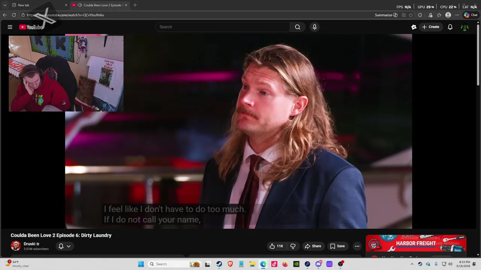Viewport: 481px width, 270px height.
Task: Click the Windows taskbar Search box
Action: [x=174, y=264]
